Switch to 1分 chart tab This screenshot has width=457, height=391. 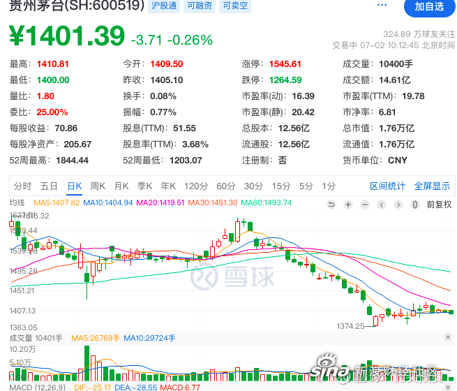(x=329, y=186)
